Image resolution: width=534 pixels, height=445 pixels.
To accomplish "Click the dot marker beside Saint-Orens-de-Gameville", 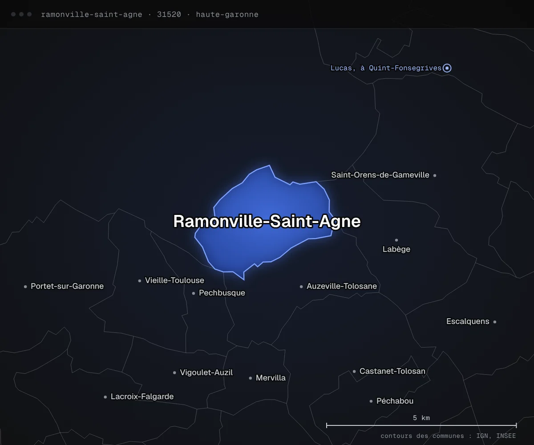I will click(435, 175).
